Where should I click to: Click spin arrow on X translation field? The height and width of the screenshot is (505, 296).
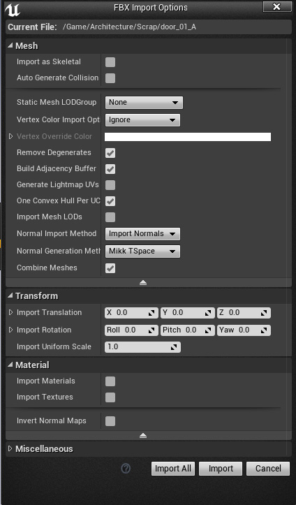point(152,313)
